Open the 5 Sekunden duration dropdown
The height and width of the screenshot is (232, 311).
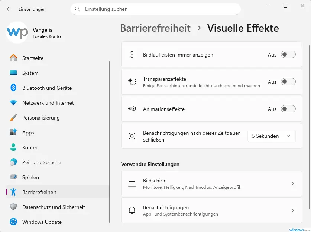coord(271,136)
